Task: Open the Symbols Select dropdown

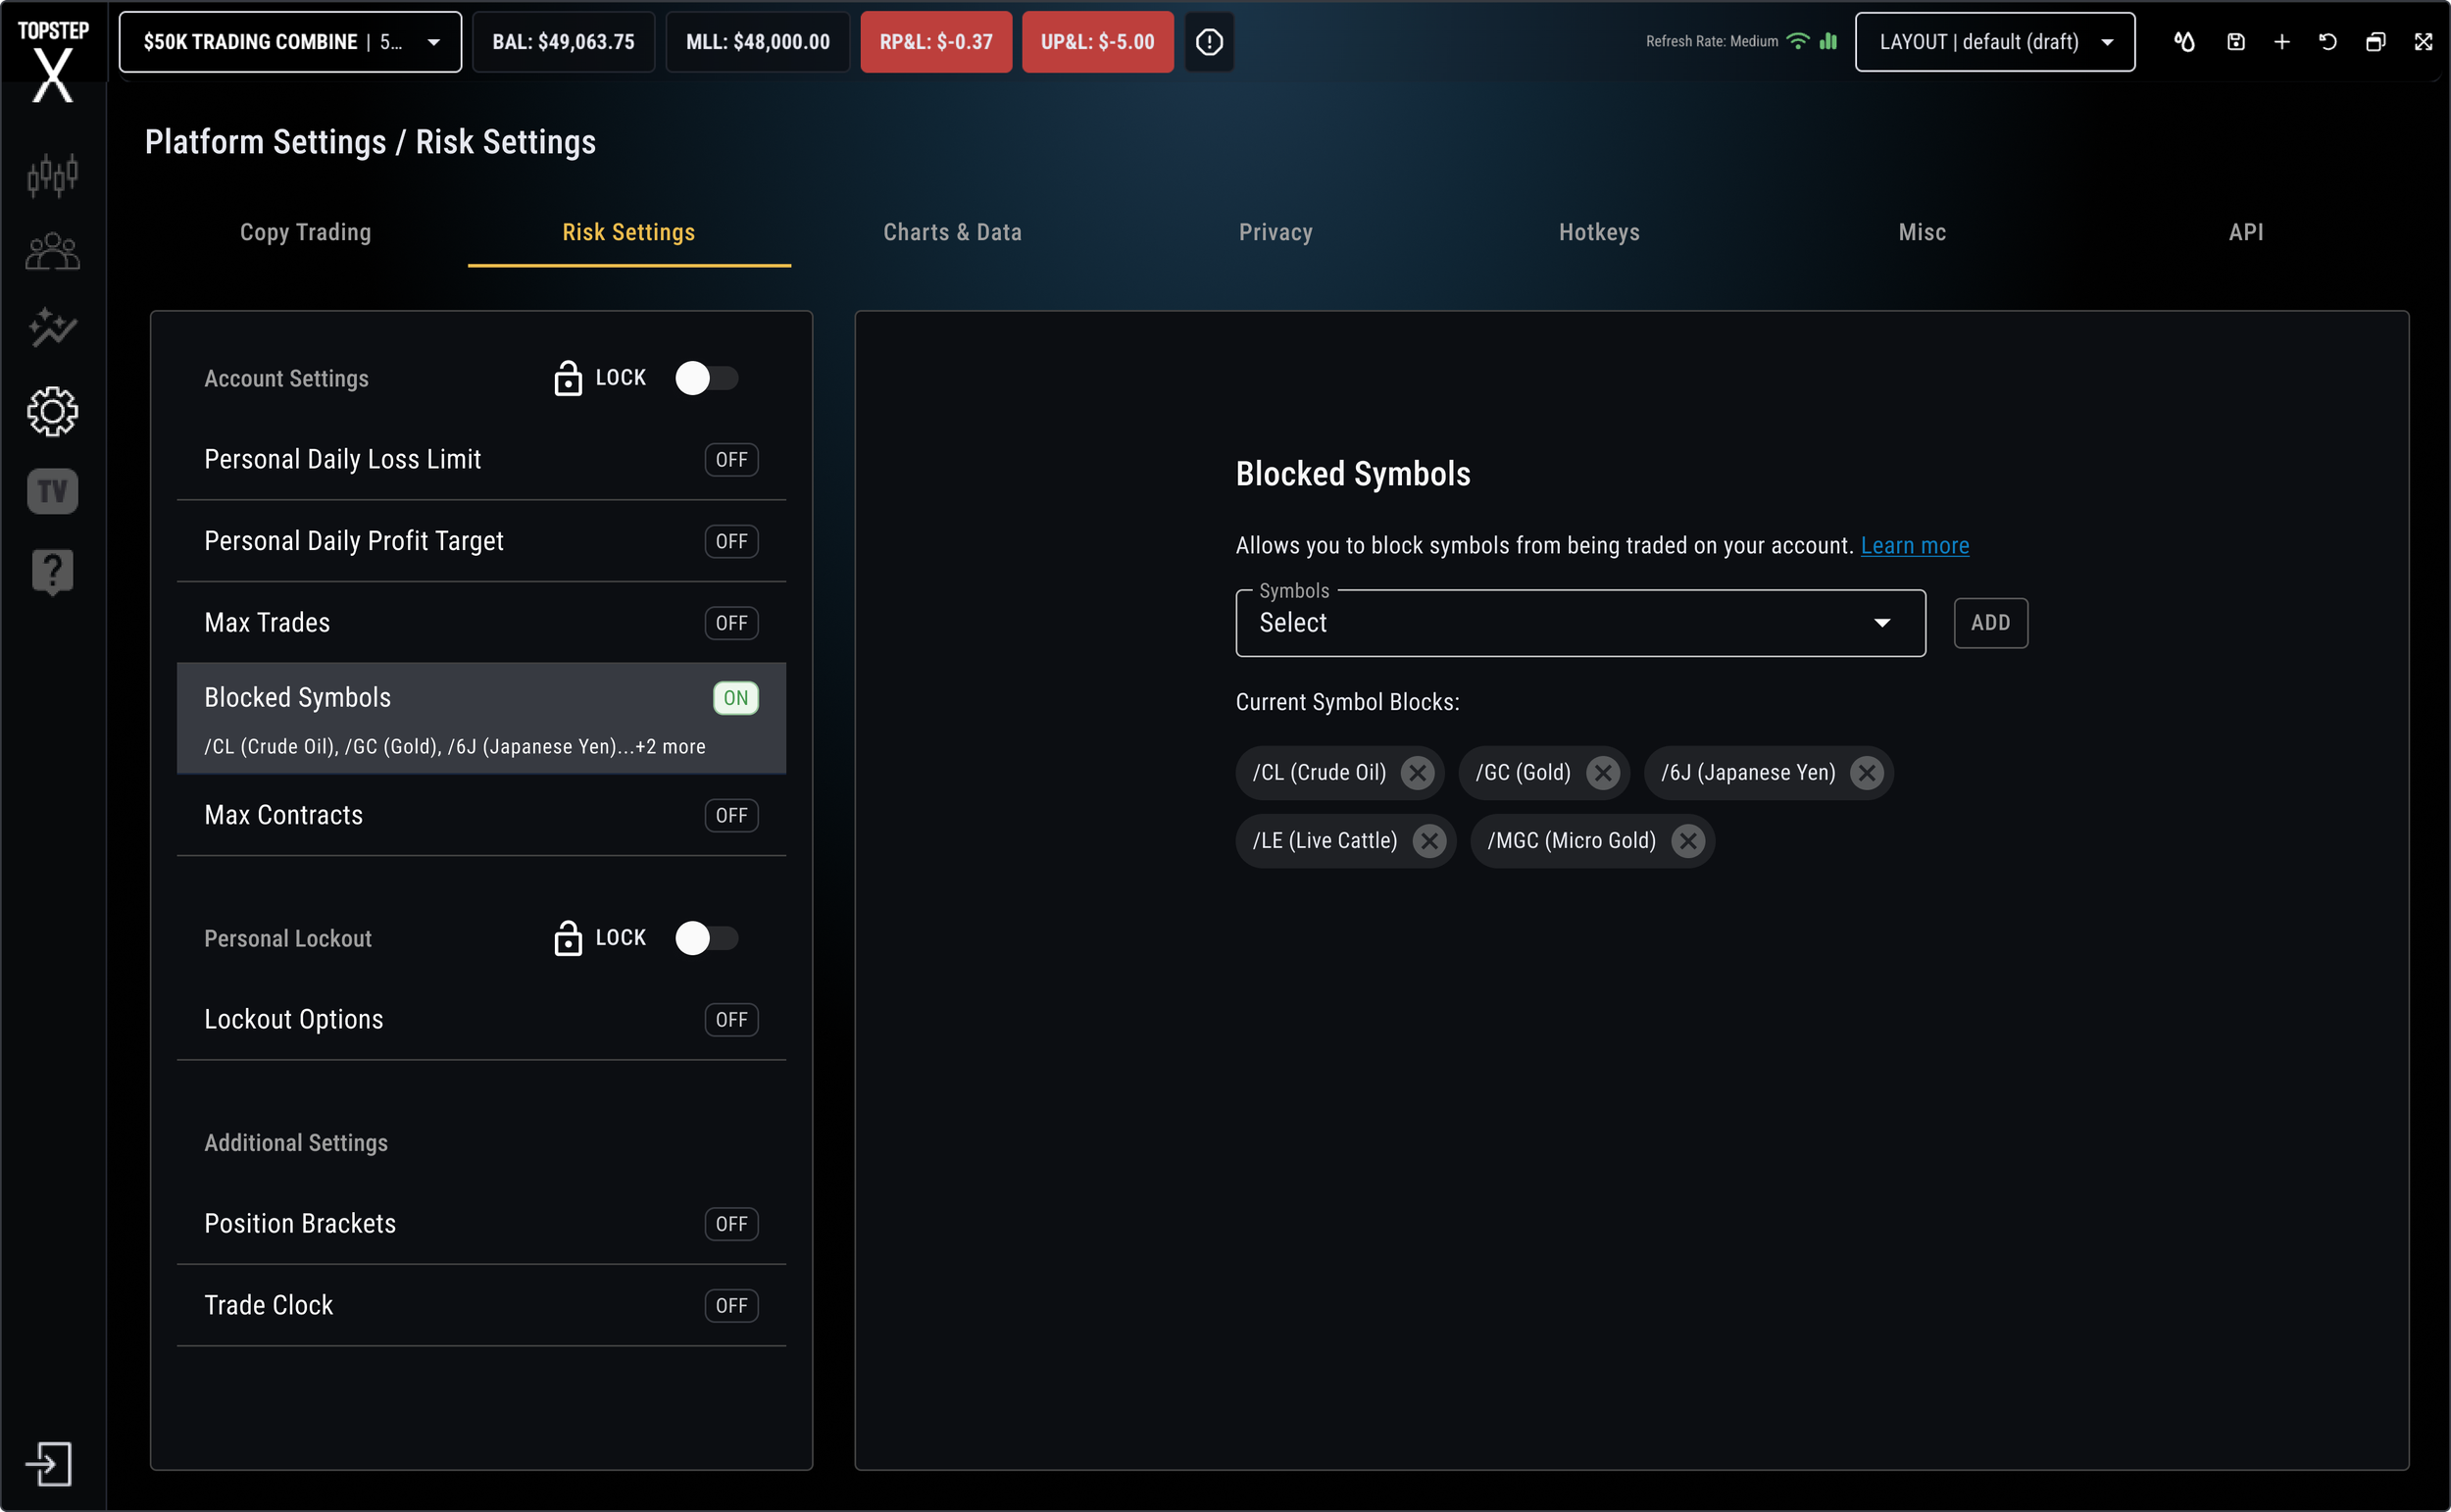Action: click(x=1580, y=623)
